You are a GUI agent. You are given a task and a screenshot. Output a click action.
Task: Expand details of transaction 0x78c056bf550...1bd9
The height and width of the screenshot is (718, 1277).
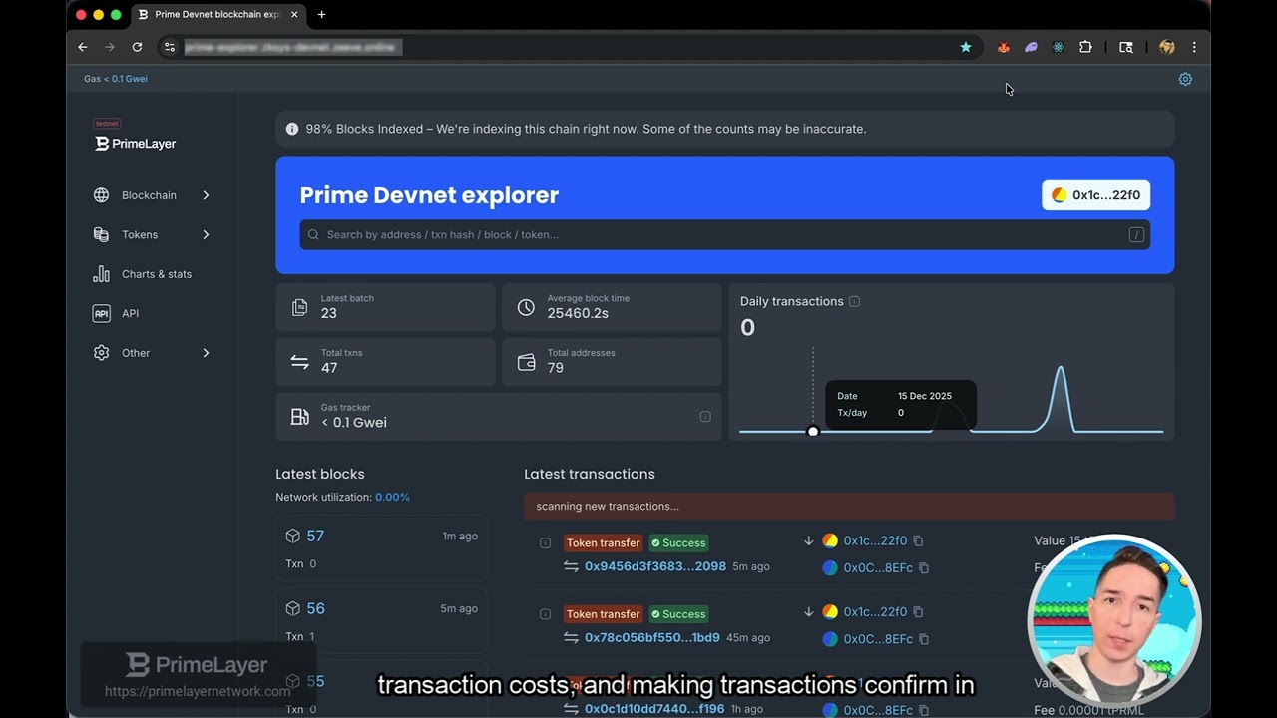(x=545, y=614)
